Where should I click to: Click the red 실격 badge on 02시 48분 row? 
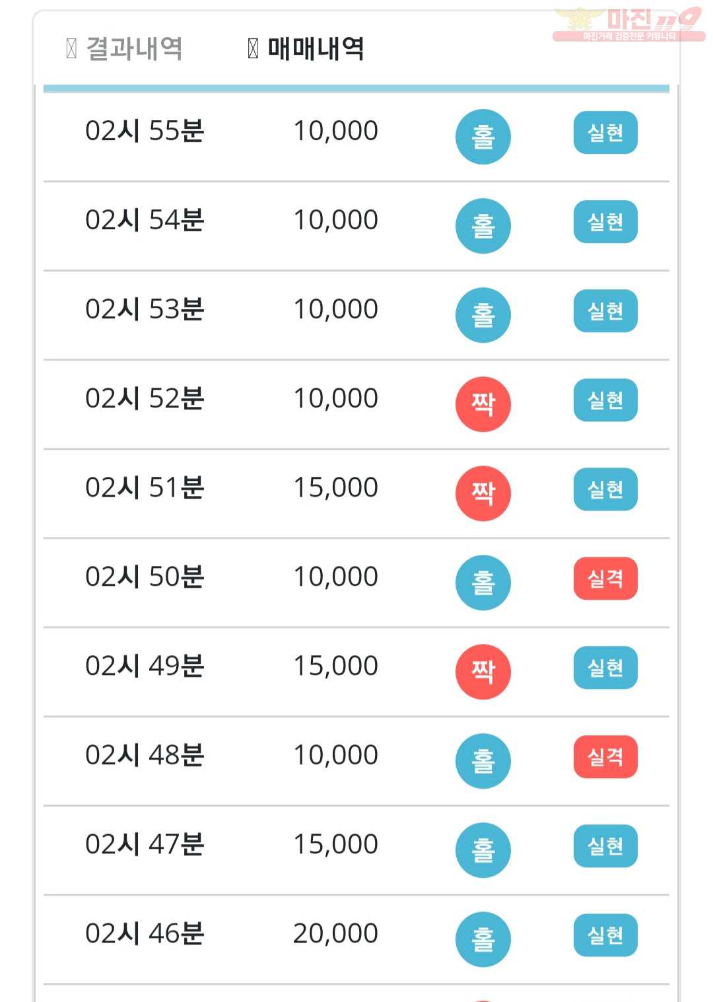pos(605,757)
